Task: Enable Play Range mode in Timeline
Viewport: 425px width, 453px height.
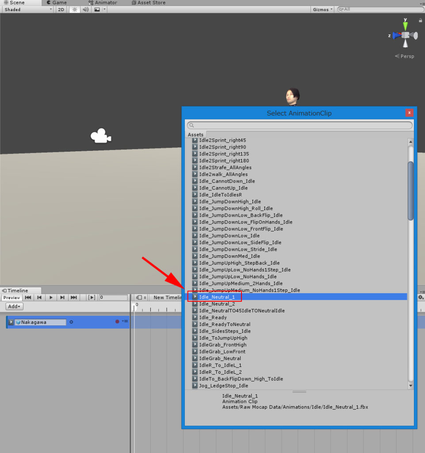Action: click(x=92, y=297)
